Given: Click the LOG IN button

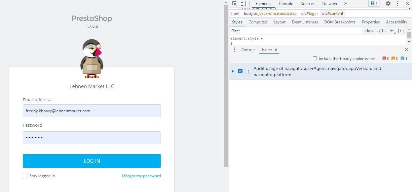Looking at the screenshot, I should click(x=92, y=161).
